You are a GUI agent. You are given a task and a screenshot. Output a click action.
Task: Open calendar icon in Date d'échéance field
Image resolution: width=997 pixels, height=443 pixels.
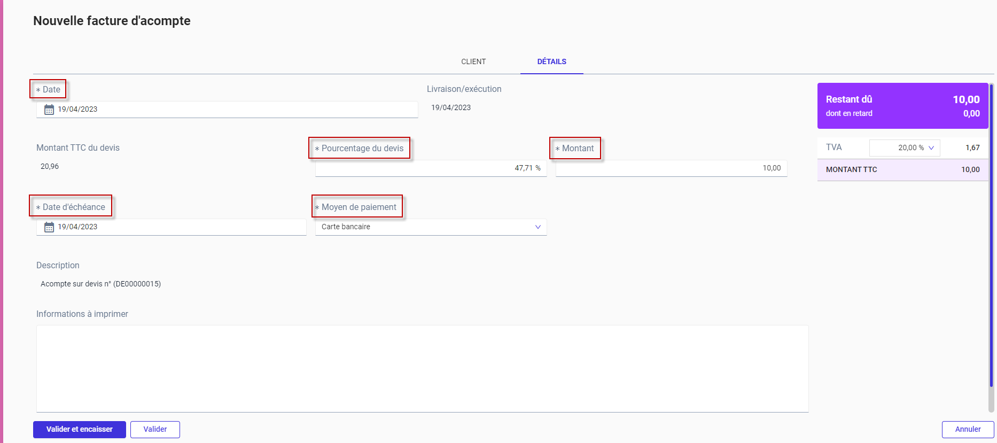pyautogui.click(x=49, y=227)
